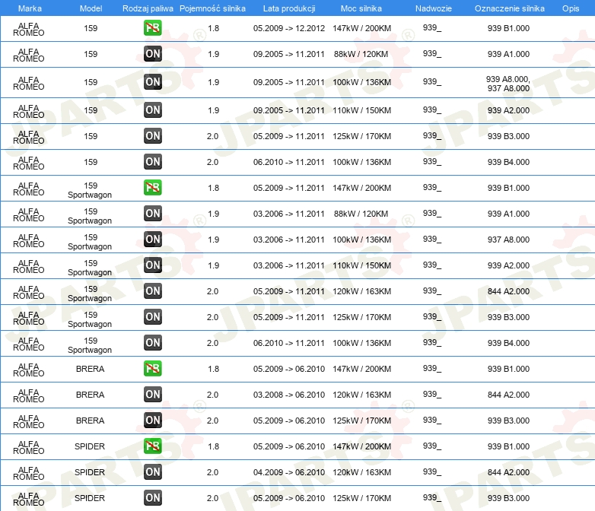The image size is (595, 511).
Task: Click ON icon for 159 Sportwagon 939 B3.000
Action: (152, 317)
